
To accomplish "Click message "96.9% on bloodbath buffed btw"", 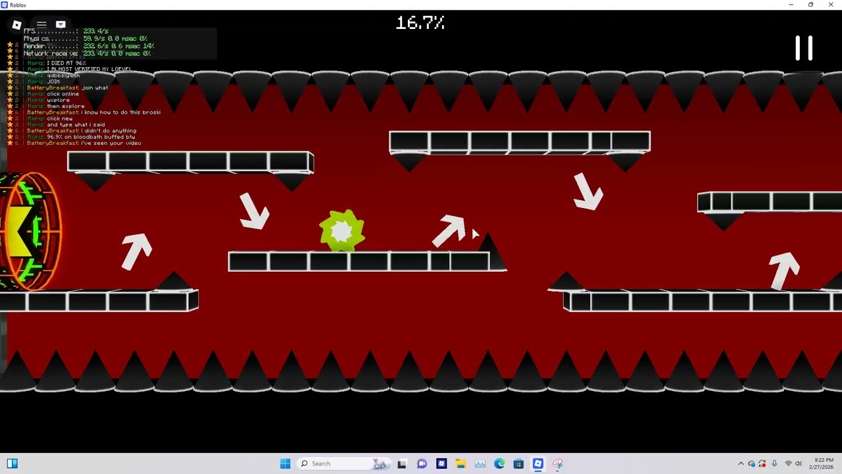I will click(91, 137).
